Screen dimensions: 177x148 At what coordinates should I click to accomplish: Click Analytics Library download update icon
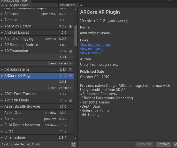pos(71,26)
